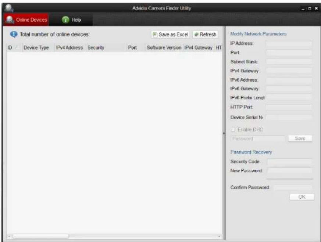Click the Modify Network Parameters heading
321x242 pixels.
(x=258, y=34)
